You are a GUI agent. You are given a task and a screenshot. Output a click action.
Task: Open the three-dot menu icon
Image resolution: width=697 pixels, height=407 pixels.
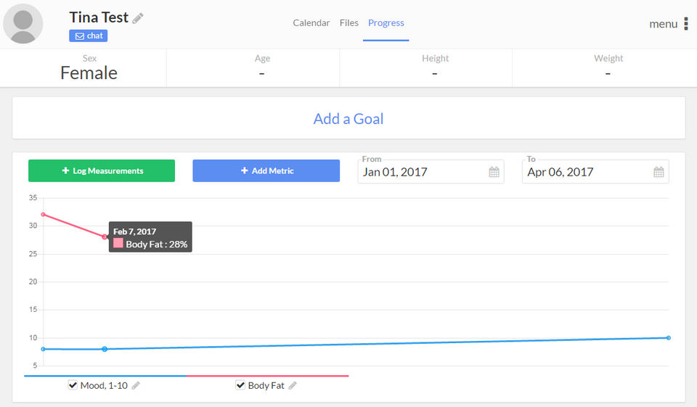coord(686,24)
